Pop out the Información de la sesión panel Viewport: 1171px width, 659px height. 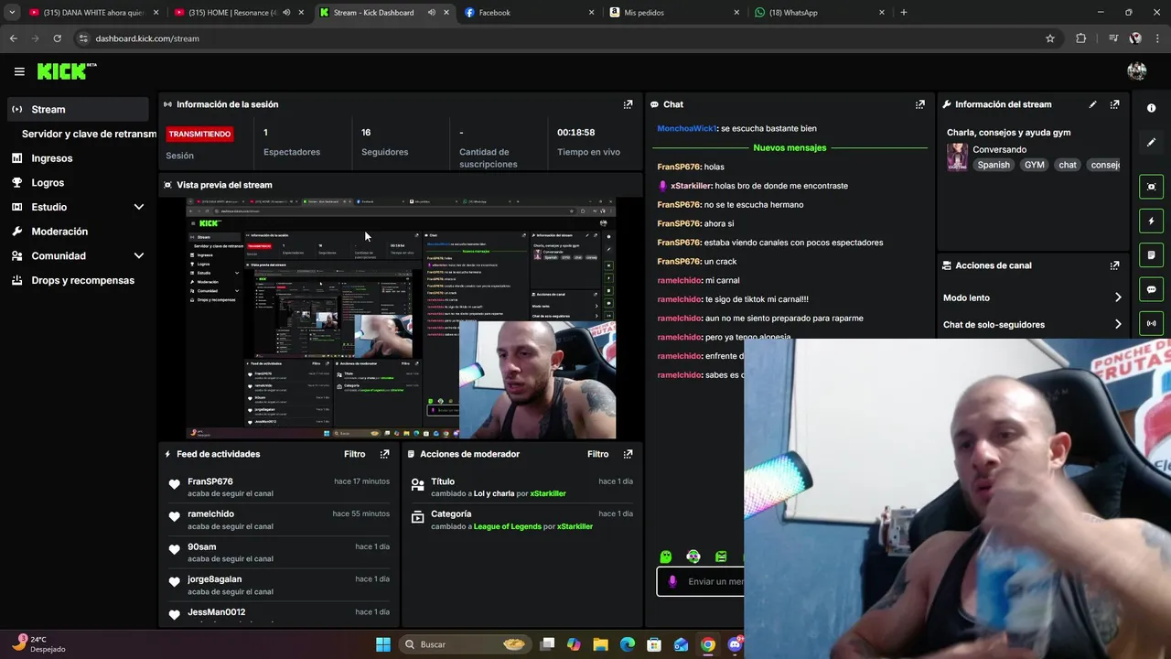(628, 104)
